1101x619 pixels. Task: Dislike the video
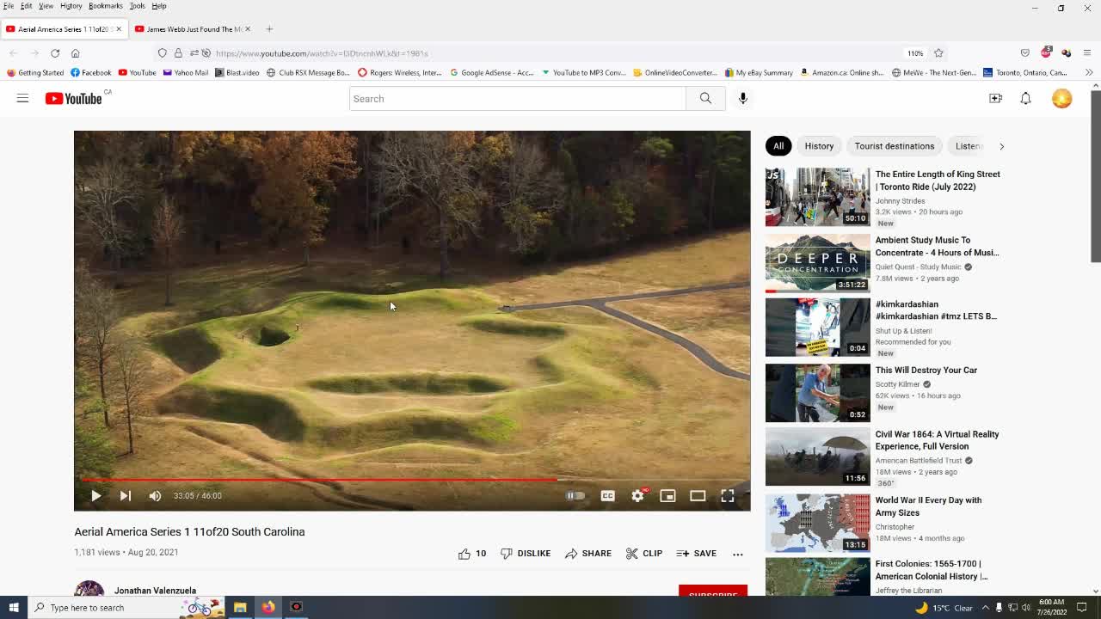coord(526,554)
